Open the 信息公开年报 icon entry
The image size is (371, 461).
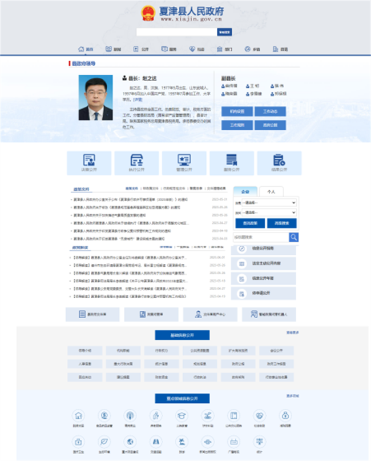(241, 279)
